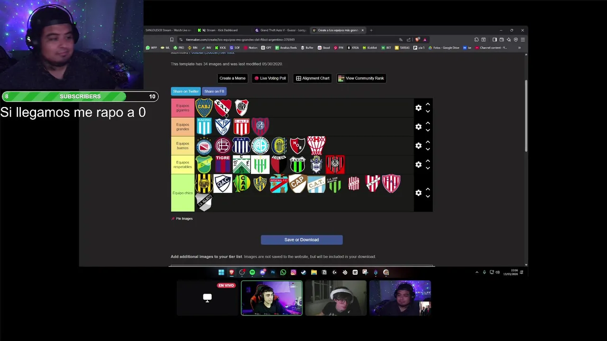Start a Live Voting Poll
Screen dimensions: 607x341
pos(270,78)
